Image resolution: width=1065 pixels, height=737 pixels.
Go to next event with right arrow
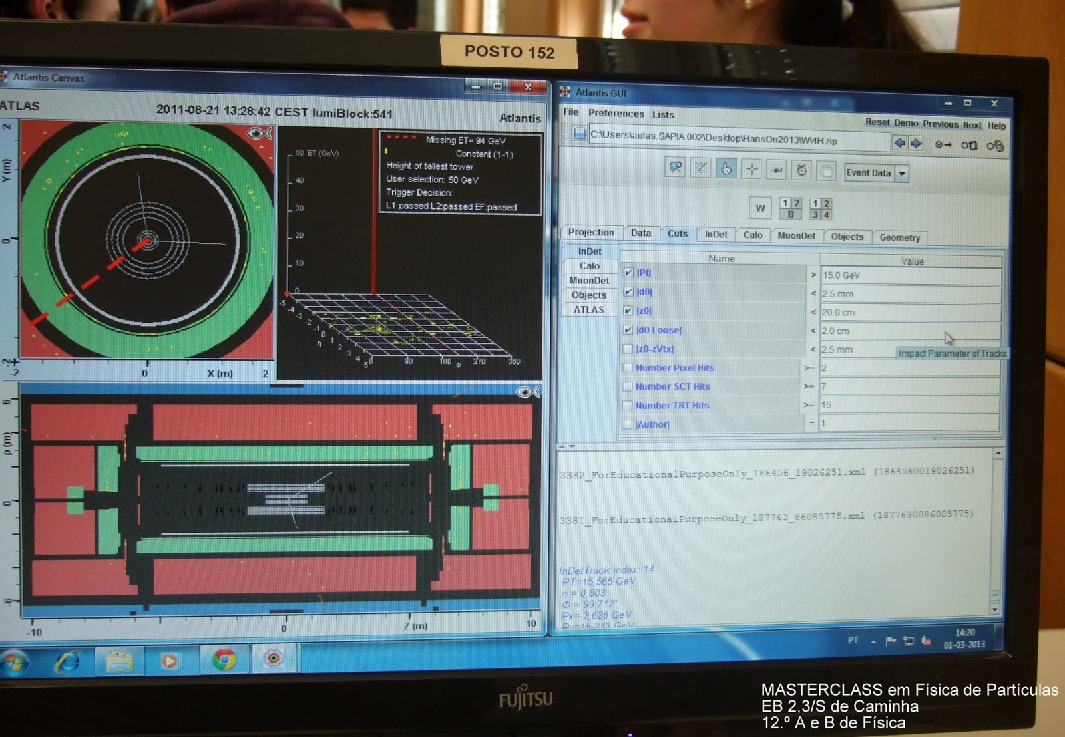pyautogui.click(x=916, y=143)
